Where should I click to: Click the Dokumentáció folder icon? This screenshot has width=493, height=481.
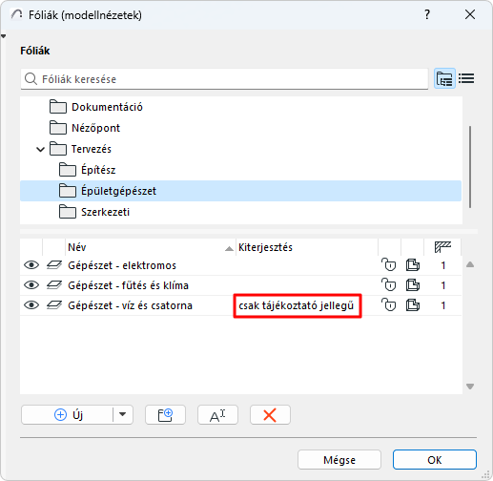[x=58, y=107]
